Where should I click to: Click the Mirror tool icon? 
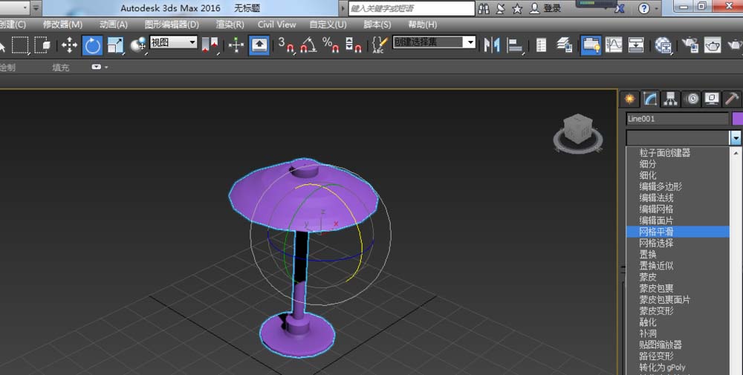click(x=492, y=45)
